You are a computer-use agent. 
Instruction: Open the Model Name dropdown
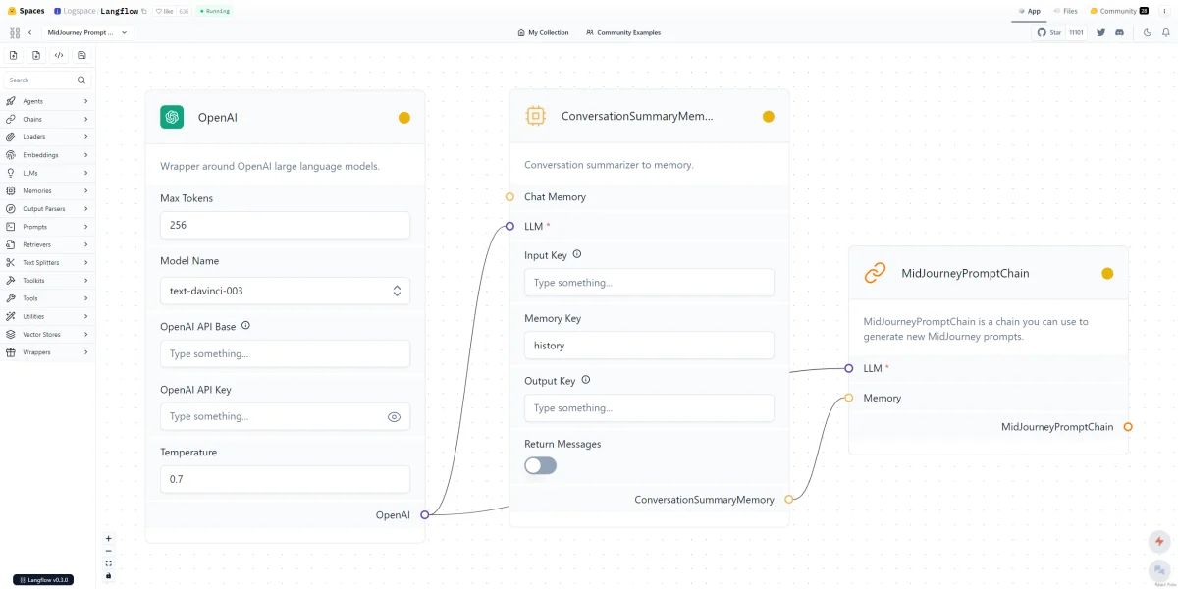[285, 291]
